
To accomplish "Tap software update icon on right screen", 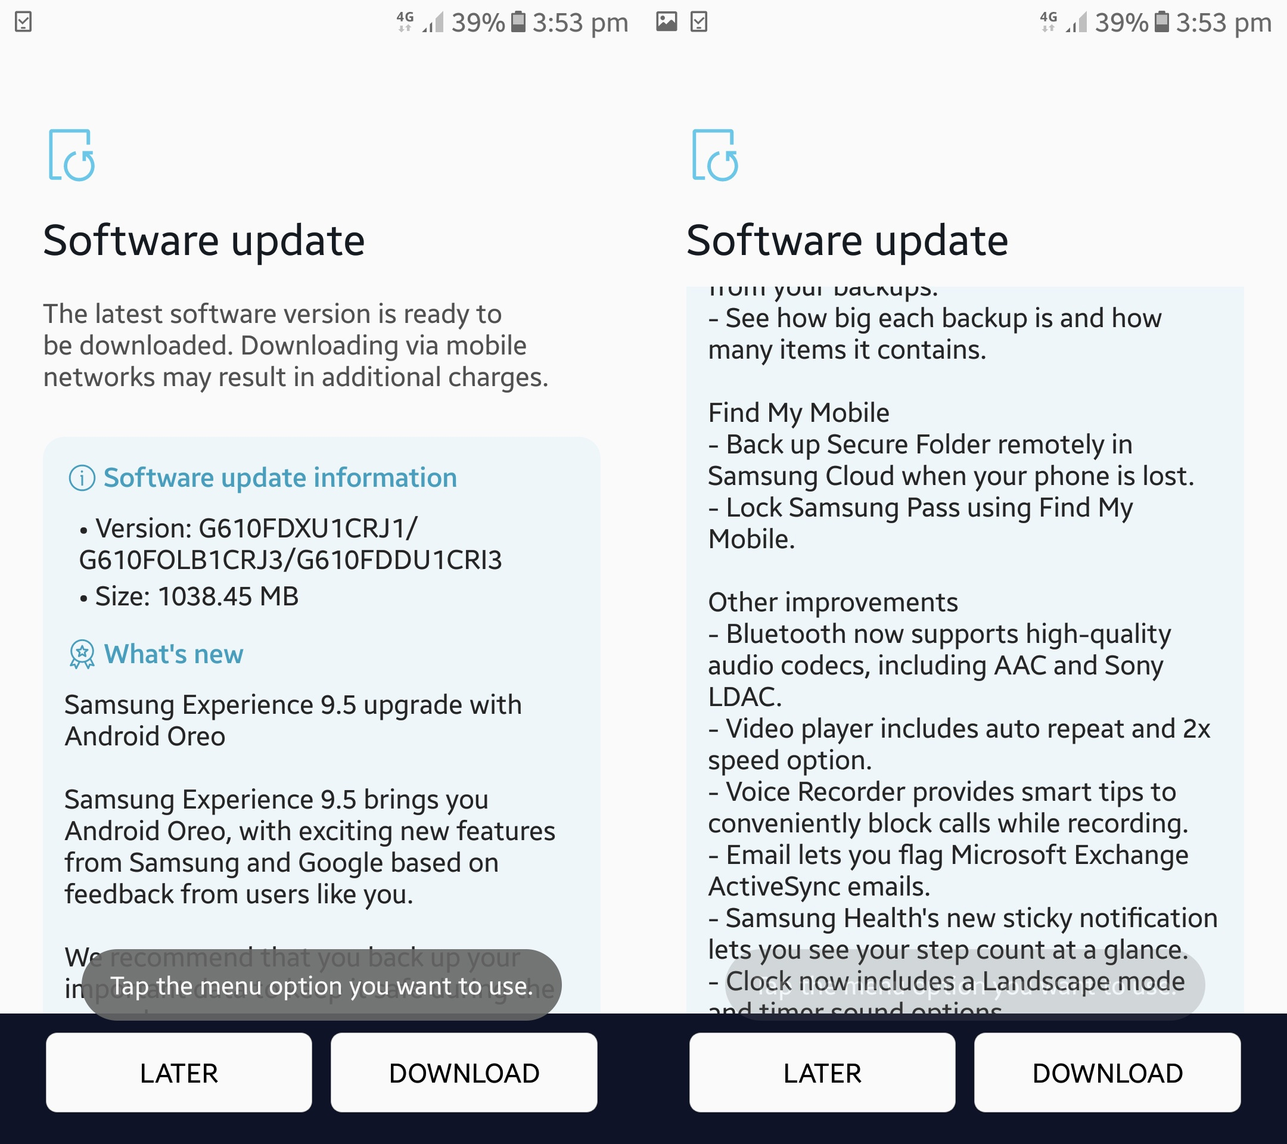I will (715, 155).
